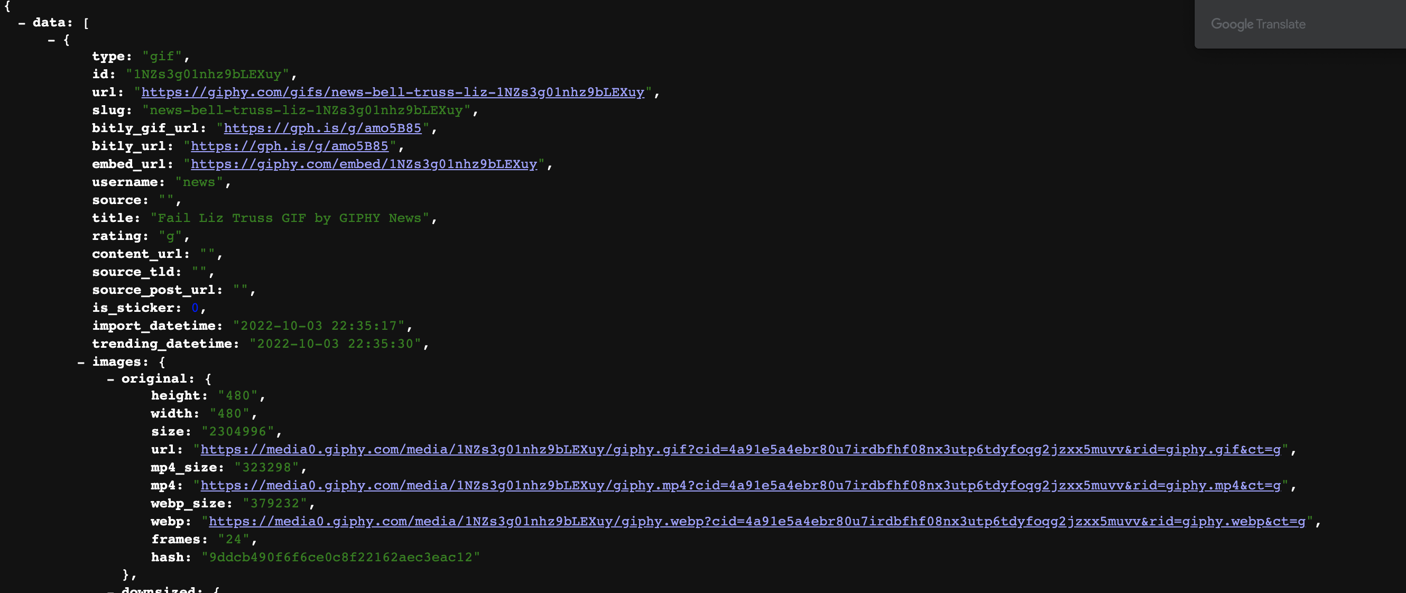The image size is (1406, 593).
Task: Click the id value 1NZs3g01nhz9bLEXuy
Action: (207, 74)
